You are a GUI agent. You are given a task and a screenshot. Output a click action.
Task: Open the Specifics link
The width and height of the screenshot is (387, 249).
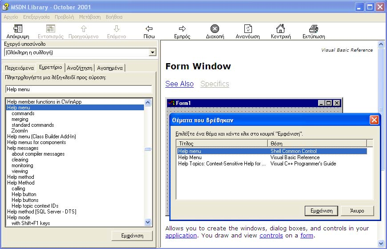click(x=215, y=84)
